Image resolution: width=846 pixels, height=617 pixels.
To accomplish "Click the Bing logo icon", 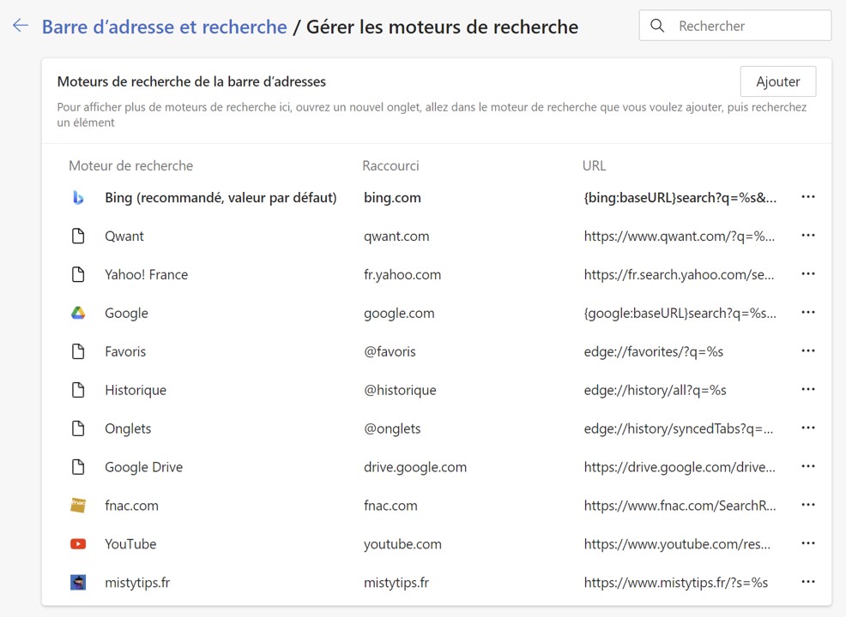I will click(78, 198).
